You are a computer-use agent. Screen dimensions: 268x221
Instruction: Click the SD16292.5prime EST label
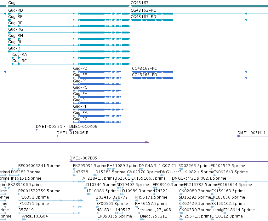click(x=195, y=197)
